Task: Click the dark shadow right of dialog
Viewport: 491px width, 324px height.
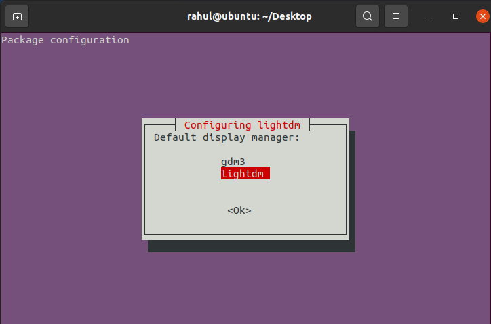Action: (352, 187)
